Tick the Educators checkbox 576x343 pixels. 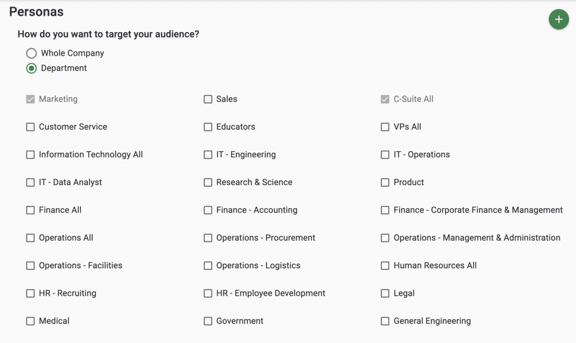(x=208, y=127)
